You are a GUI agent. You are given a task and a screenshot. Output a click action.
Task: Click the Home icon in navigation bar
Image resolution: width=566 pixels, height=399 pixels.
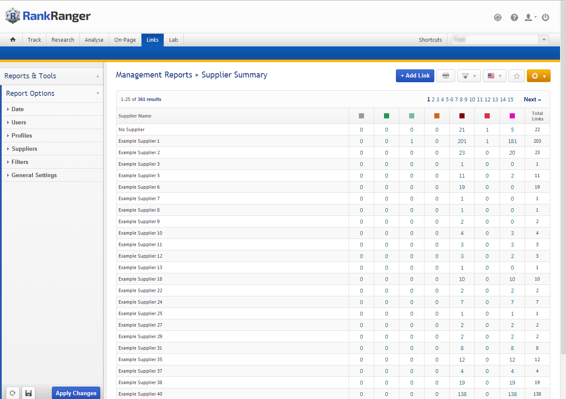pos(13,40)
